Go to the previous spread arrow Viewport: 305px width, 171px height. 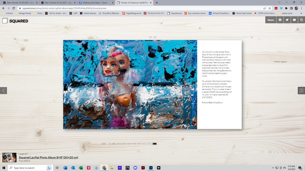point(3,90)
